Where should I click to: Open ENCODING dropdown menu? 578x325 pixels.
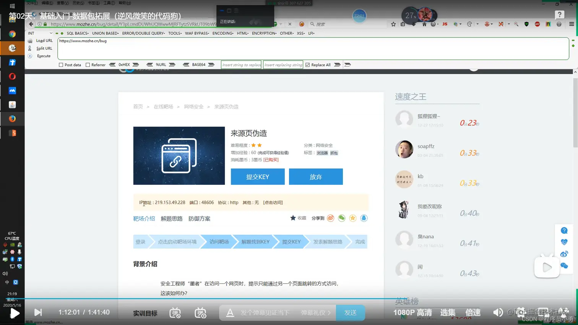(x=223, y=33)
